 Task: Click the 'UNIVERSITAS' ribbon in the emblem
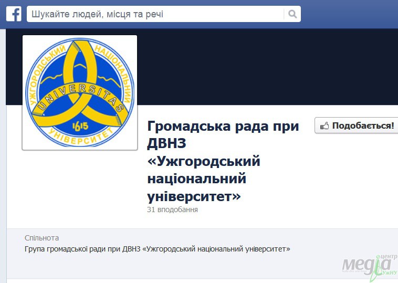tap(80, 98)
